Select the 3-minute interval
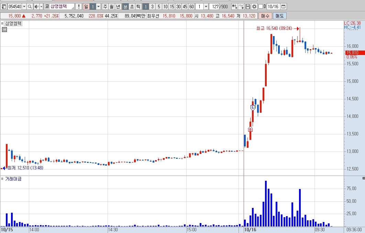 pos(152,7)
